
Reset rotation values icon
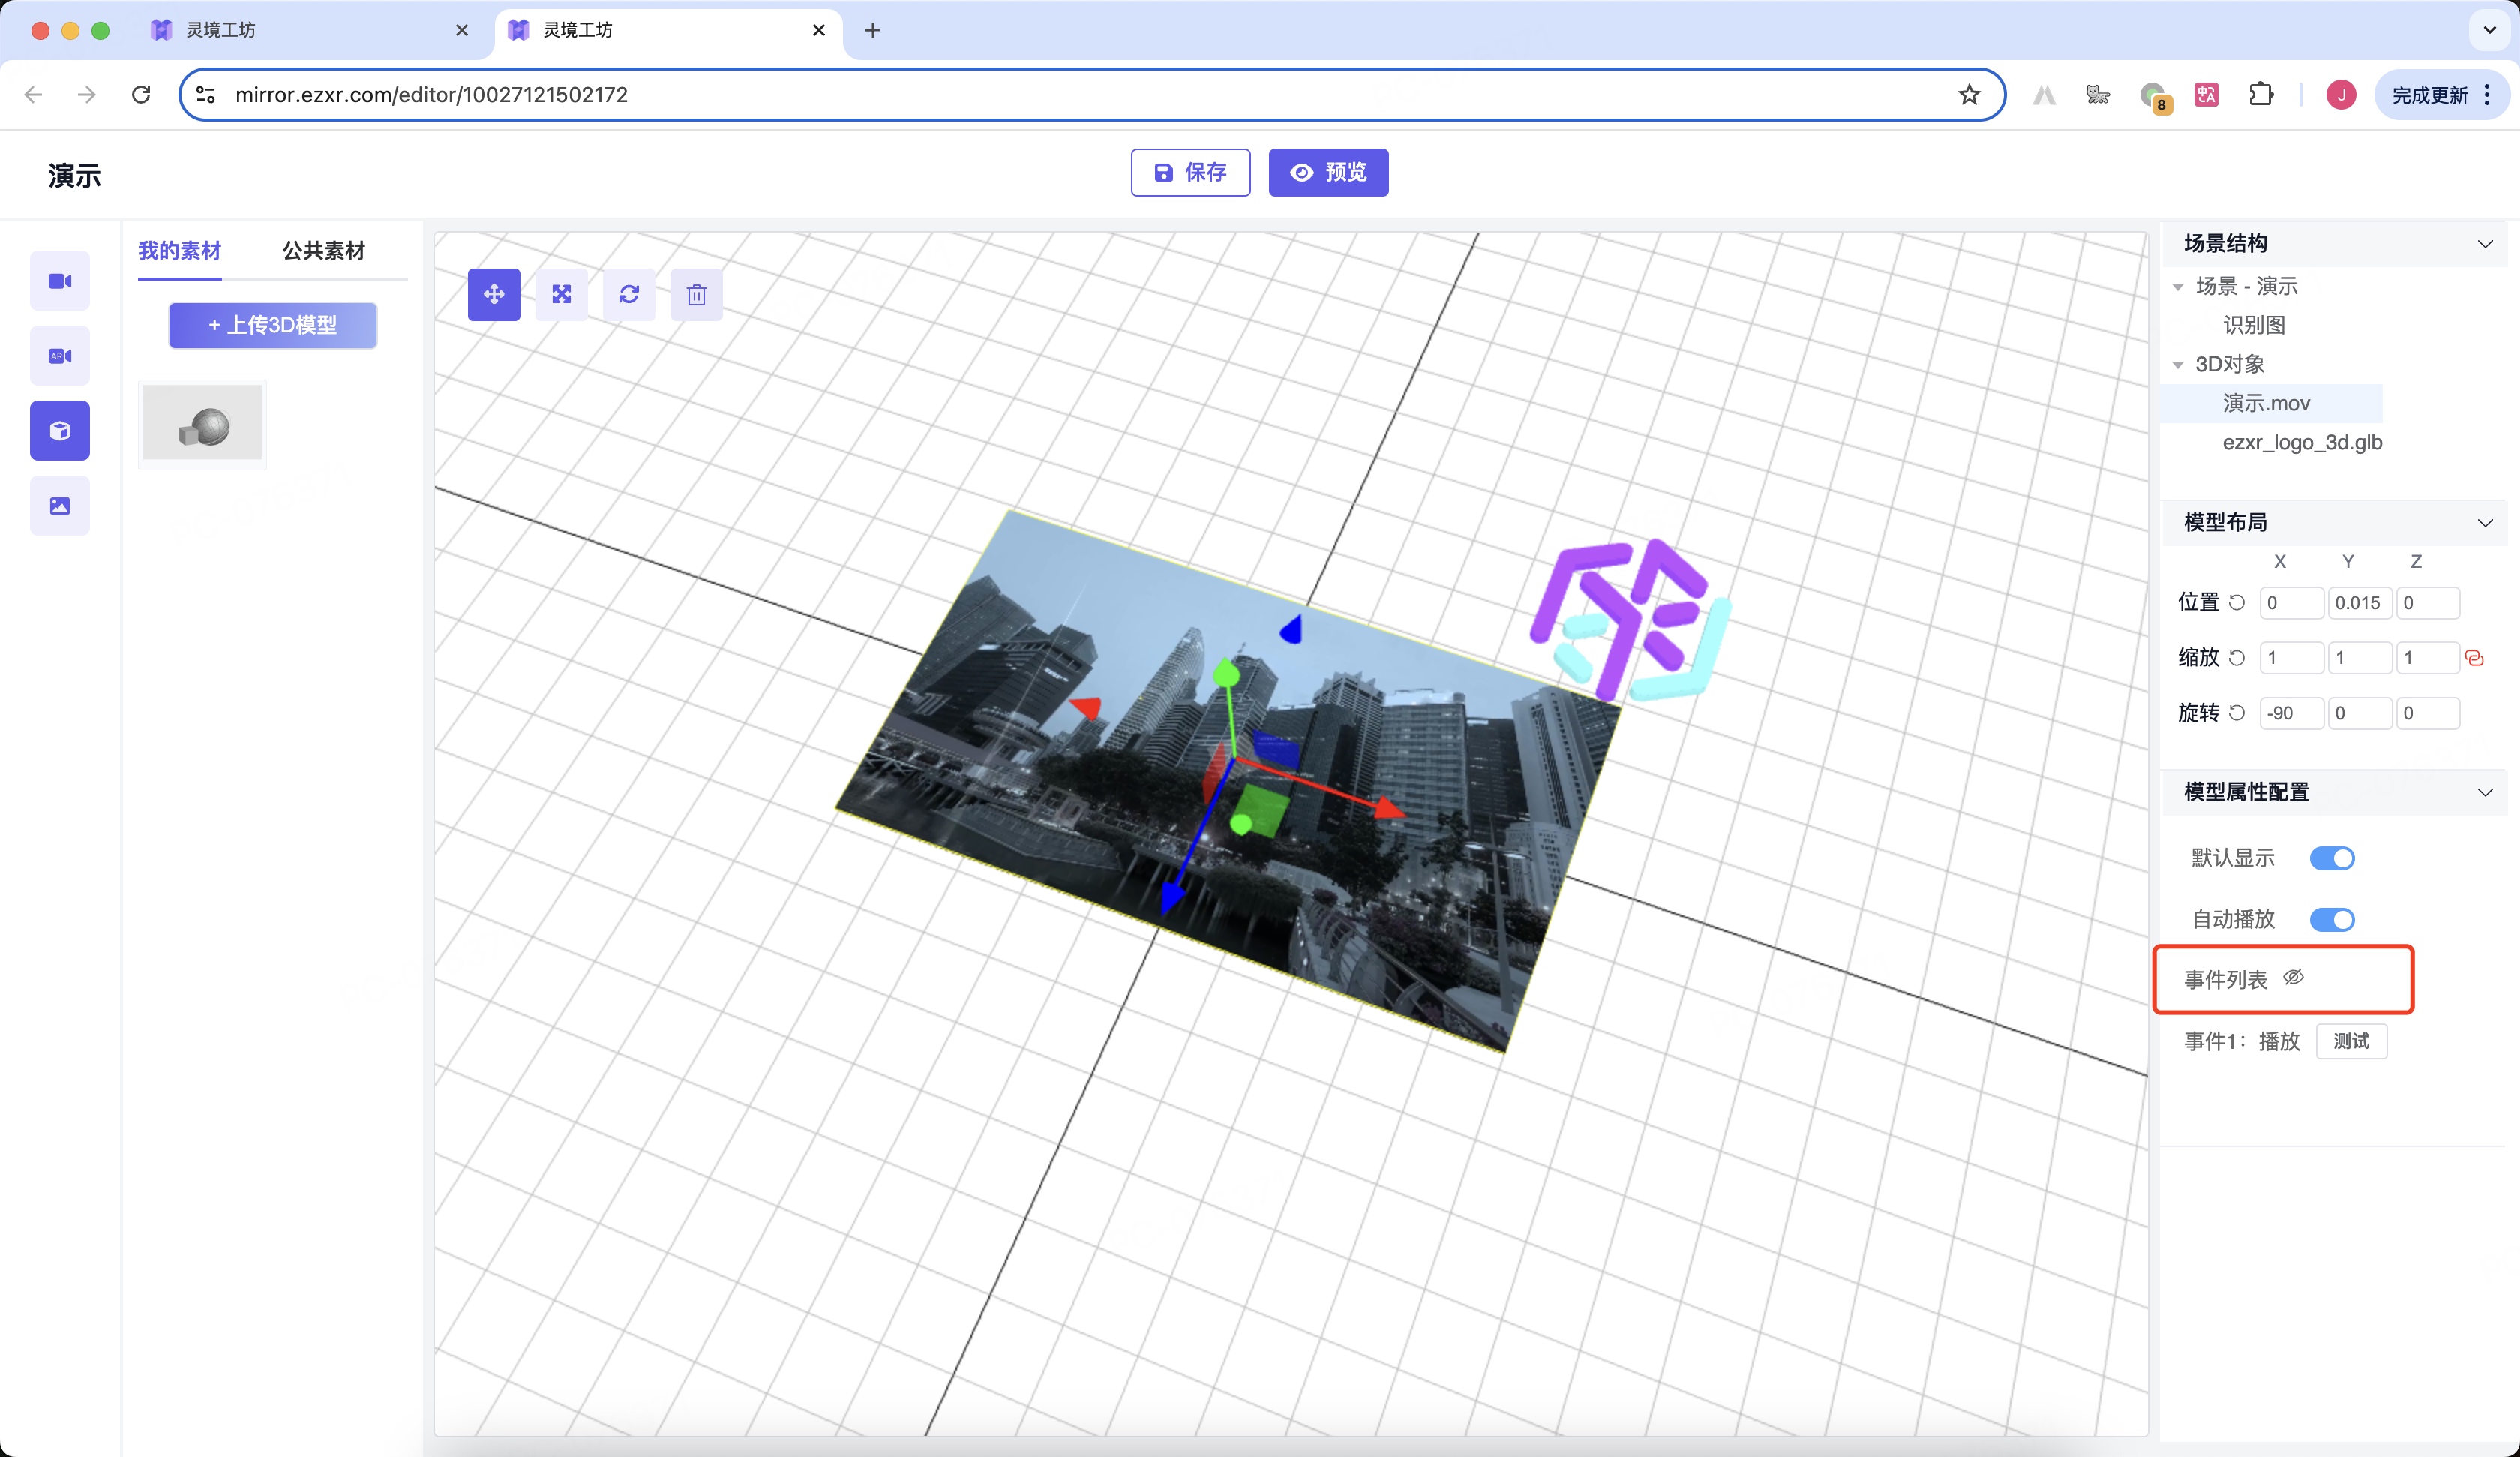click(x=2238, y=713)
